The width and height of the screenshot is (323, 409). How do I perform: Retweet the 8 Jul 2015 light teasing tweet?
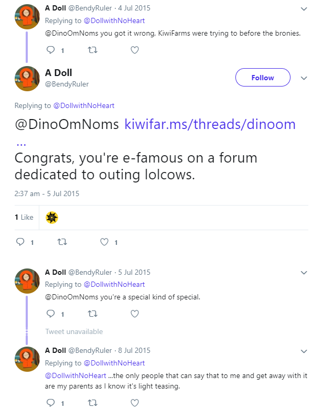pos(92,403)
